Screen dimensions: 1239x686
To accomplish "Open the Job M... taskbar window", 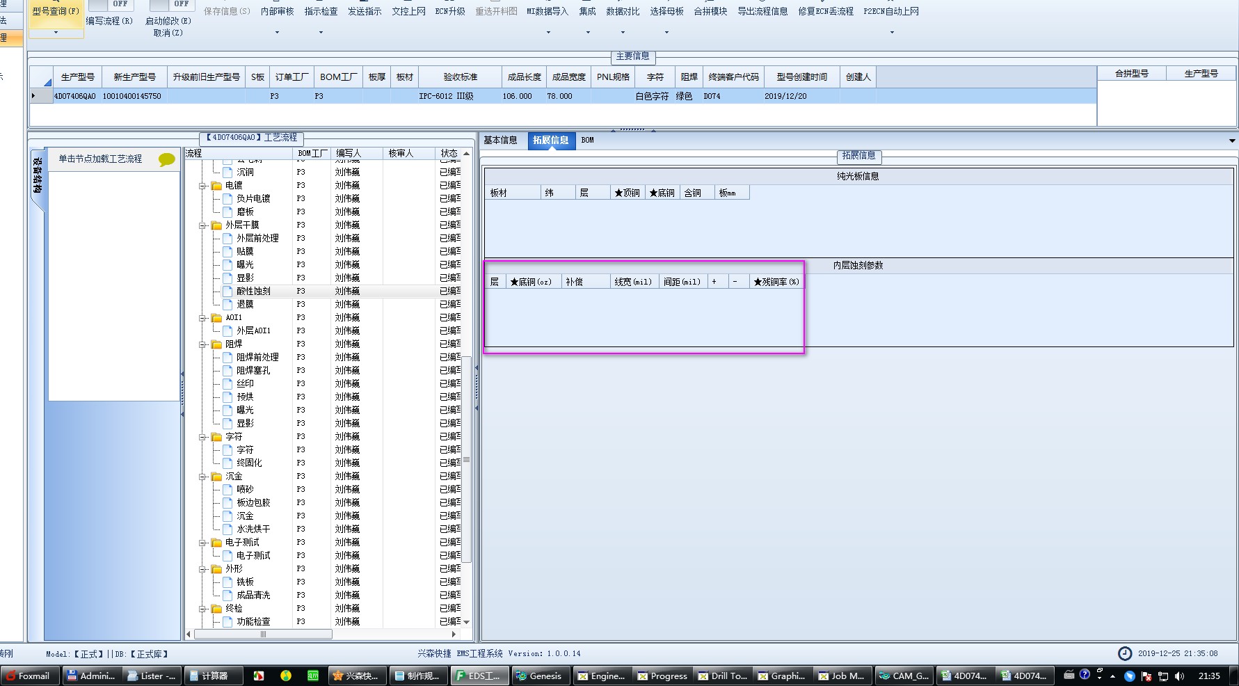I will click(x=845, y=676).
